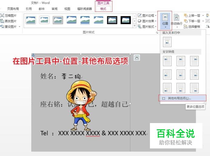
Task: Open the picture tools Format (格式) tab
Action: [103, 9]
